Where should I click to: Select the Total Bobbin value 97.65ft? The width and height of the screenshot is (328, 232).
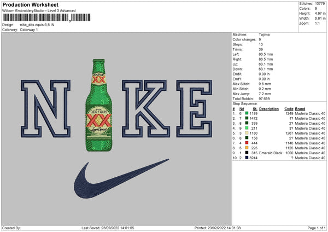[264, 98]
